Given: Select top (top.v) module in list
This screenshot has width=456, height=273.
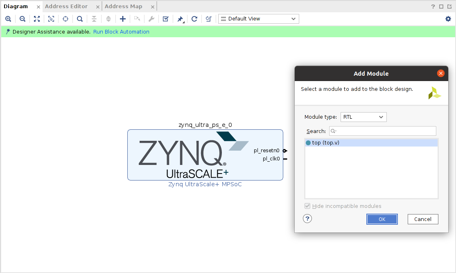Looking at the screenshot, I should [371, 143].
